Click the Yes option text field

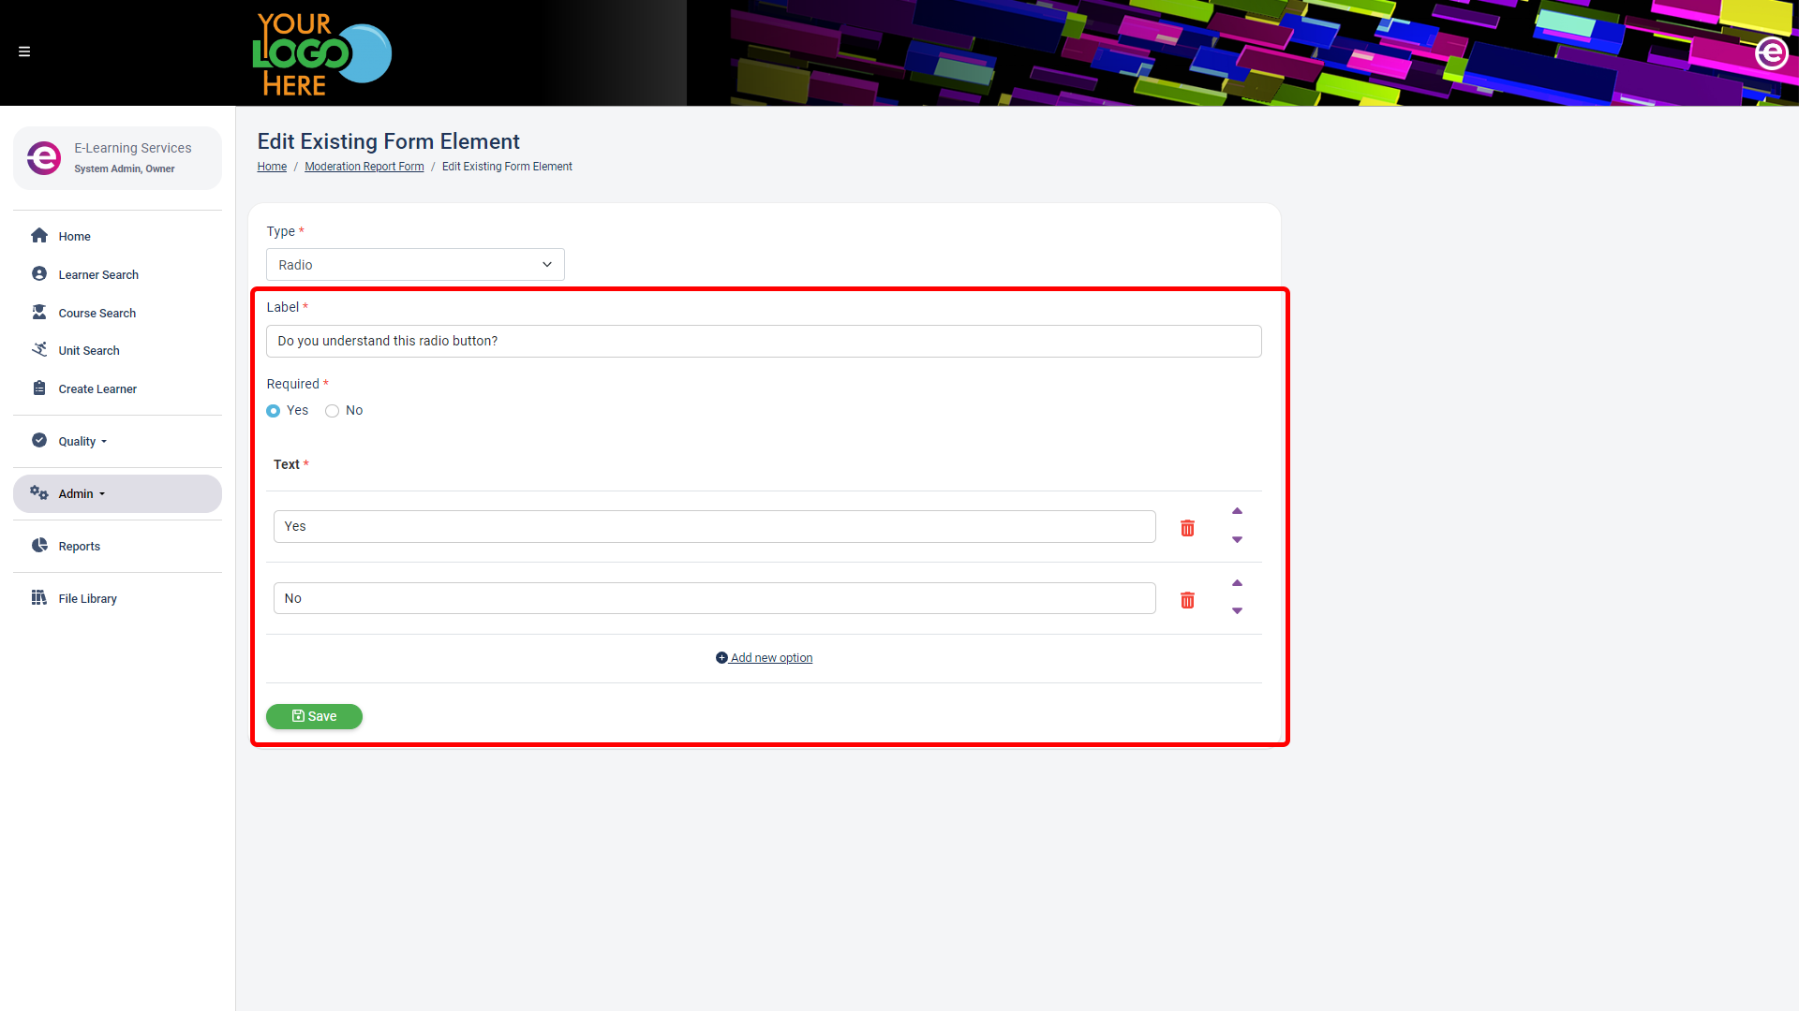[x=714, y=527]
